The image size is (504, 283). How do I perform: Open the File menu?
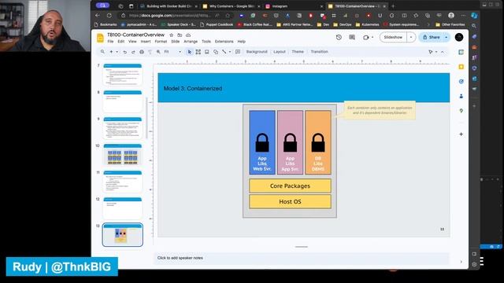(110, 42)
